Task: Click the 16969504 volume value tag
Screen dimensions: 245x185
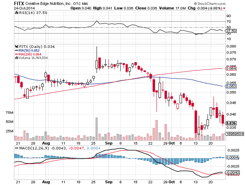Action: [234, 134]
